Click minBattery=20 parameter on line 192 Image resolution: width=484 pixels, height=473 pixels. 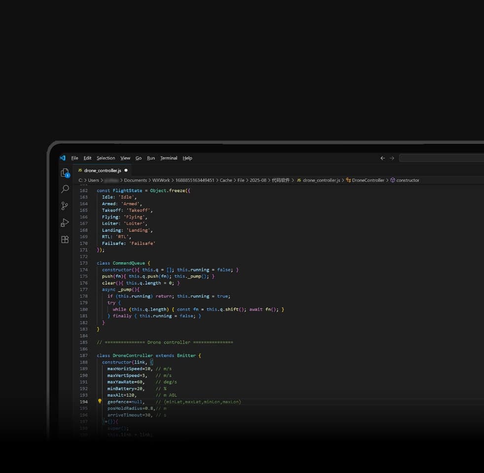click(x=125, y=389)
